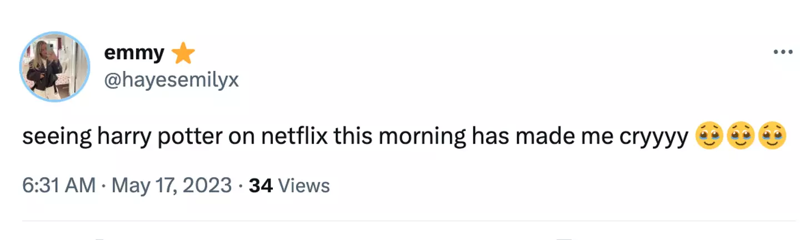
Task: Click the "6:31 AM" timestamp
Action: [59, 185]
